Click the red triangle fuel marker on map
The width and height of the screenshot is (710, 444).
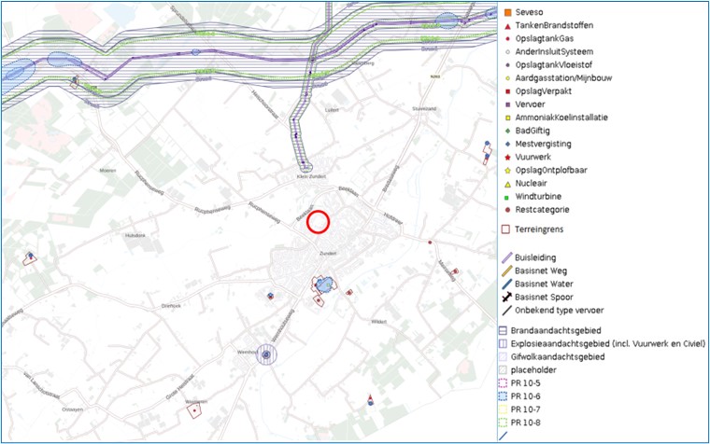(x=370, y=398)
